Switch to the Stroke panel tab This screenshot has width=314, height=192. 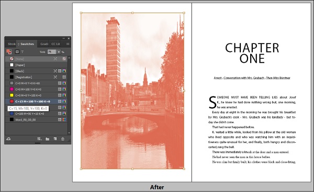coord(12,44)
